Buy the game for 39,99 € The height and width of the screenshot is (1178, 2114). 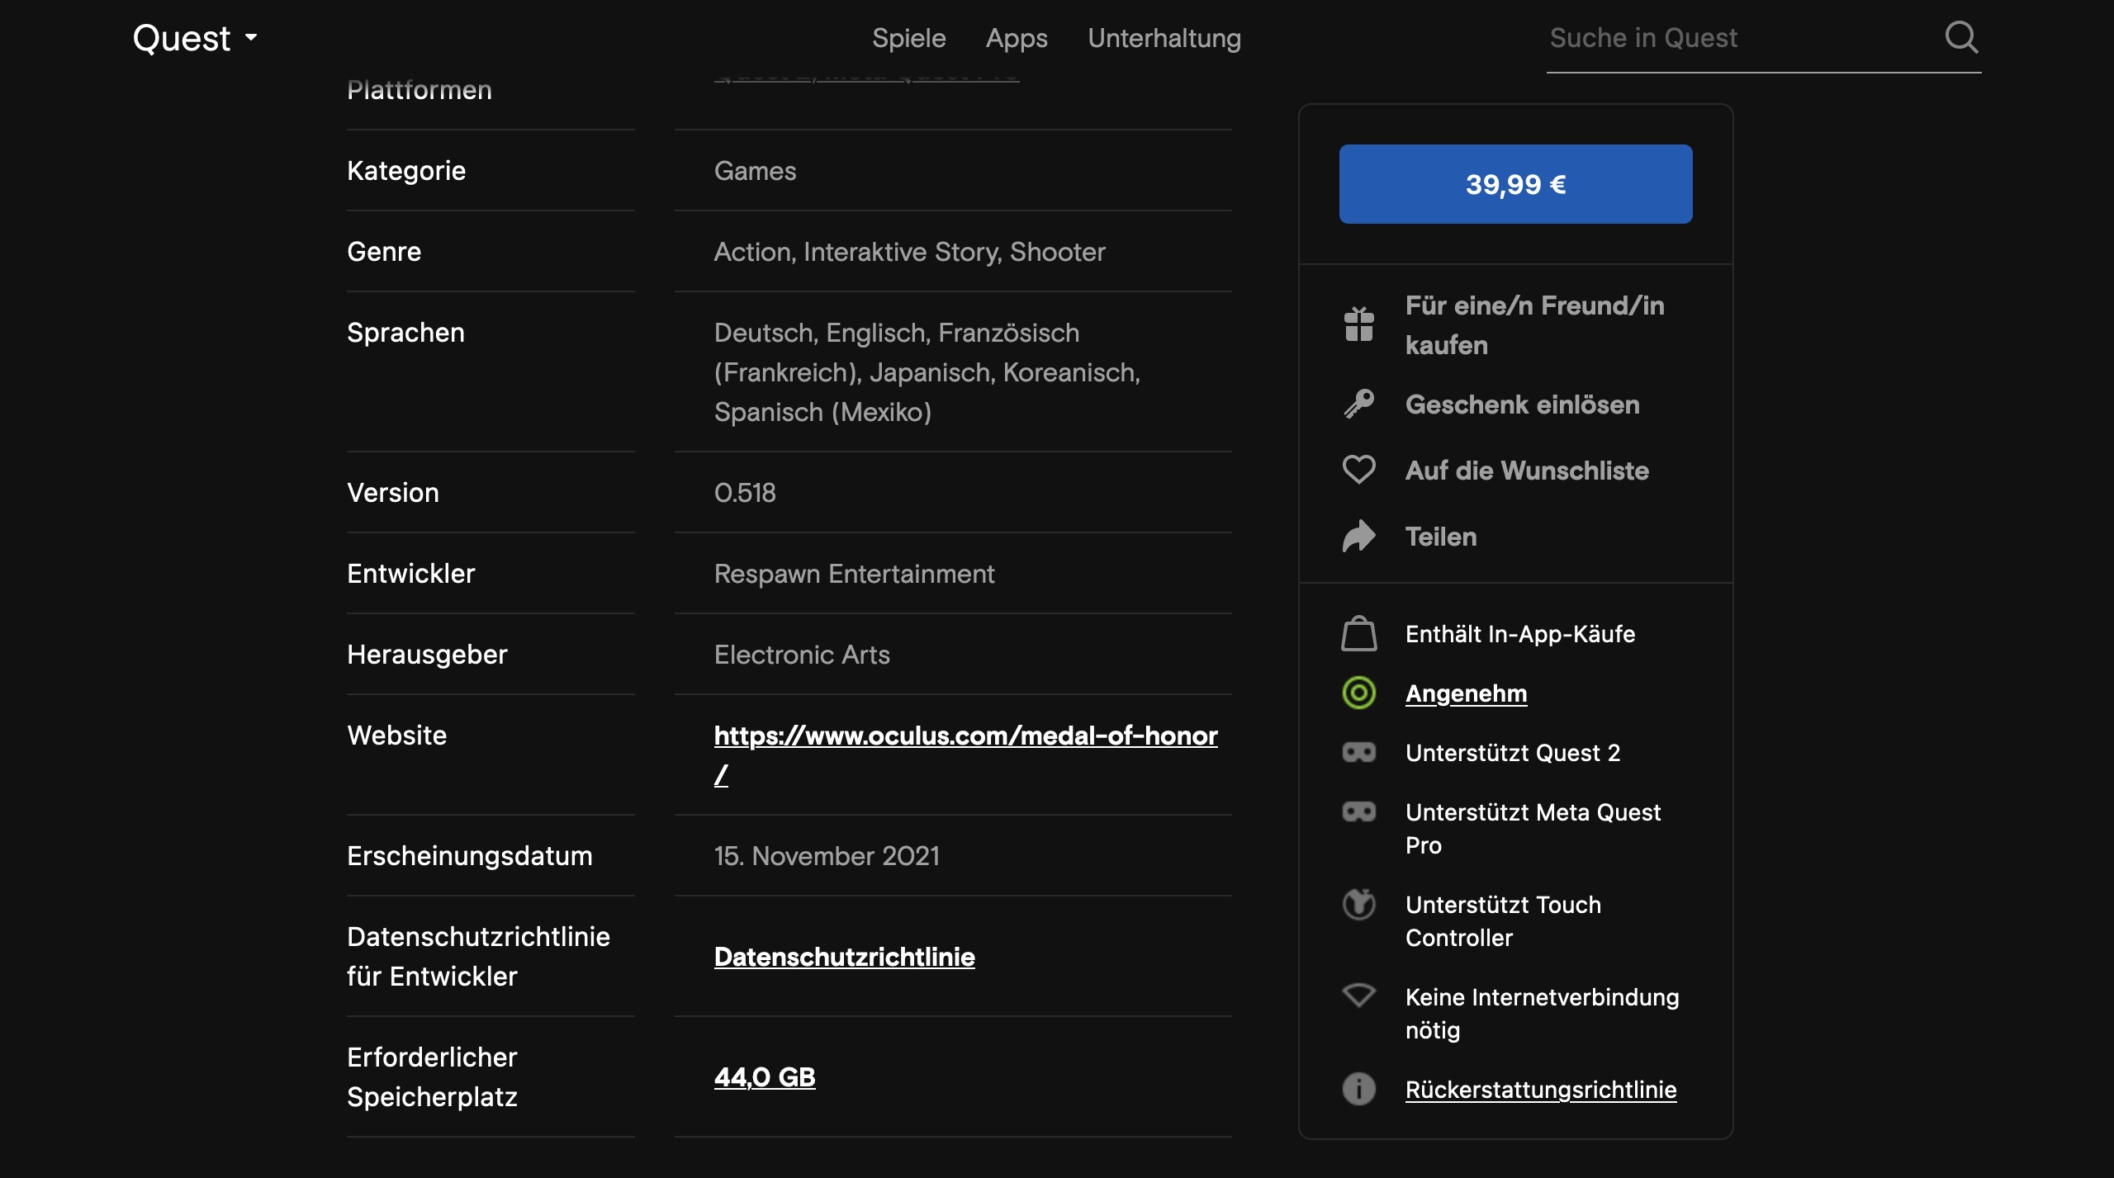pos(1515,184)
